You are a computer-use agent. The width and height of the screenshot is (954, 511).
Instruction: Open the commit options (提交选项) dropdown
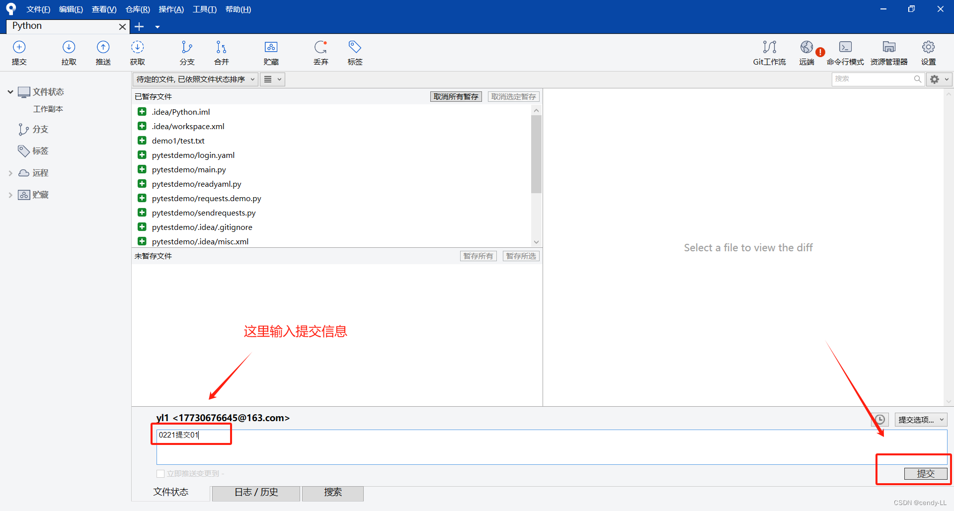point(921,420)
